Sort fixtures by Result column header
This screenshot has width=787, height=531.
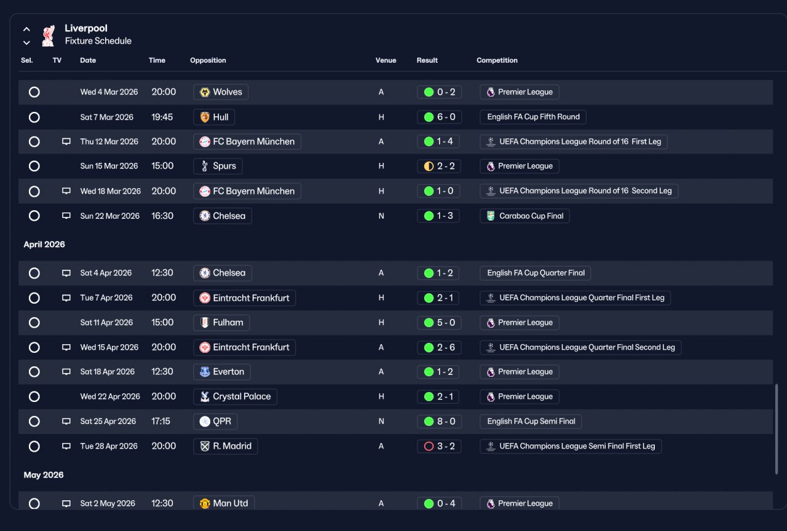(427, 60)
